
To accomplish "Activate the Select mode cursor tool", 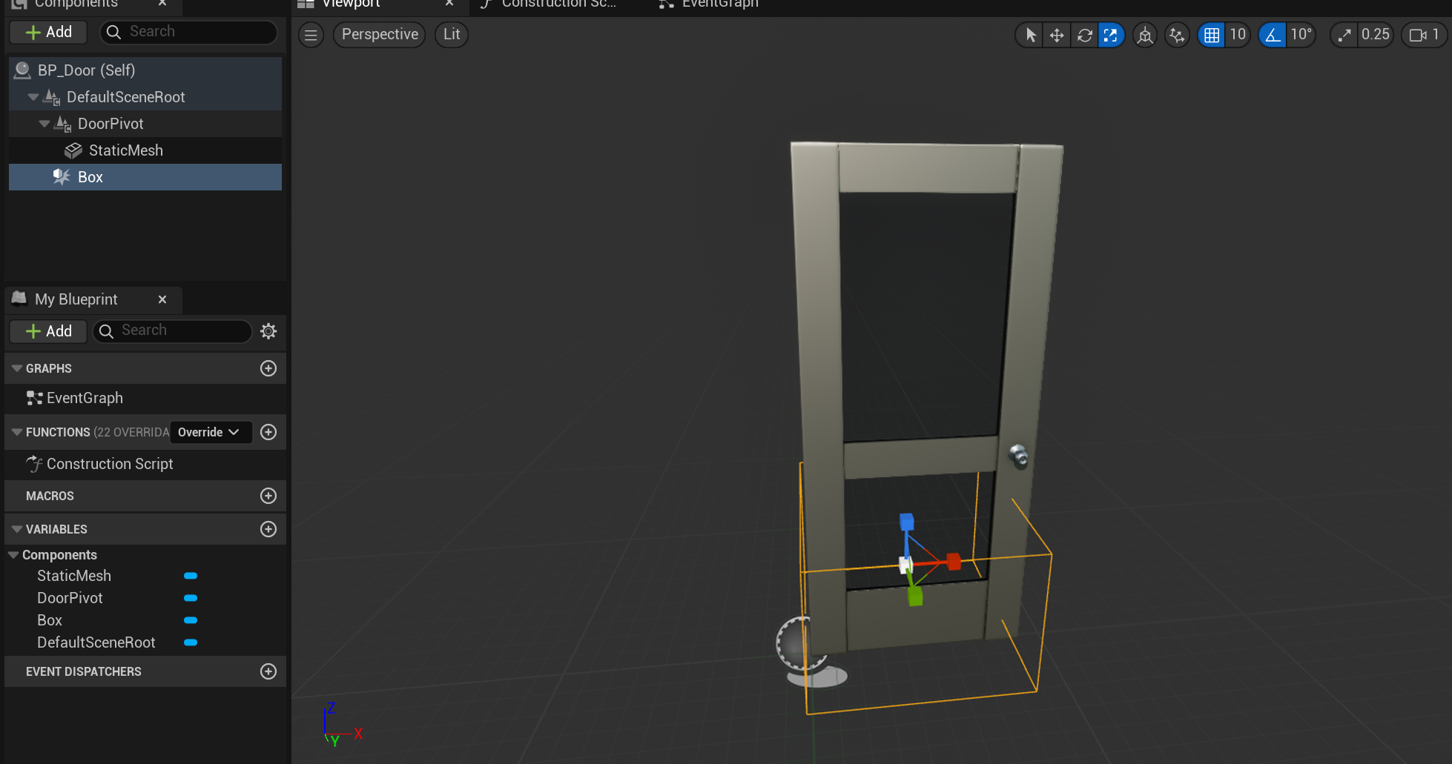I will click(1030, 35).
